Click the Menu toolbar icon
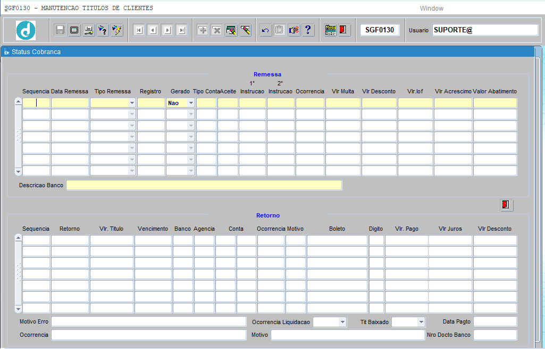The height and width of the screenshot is (349, 545). pyautogui.click(x=330, y=30)
